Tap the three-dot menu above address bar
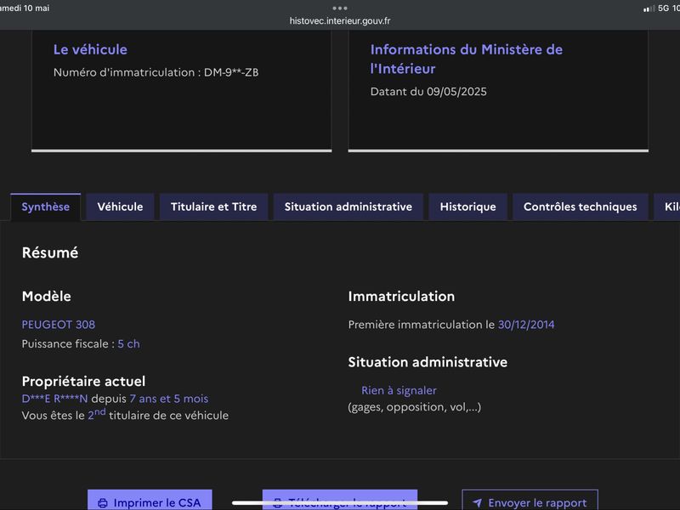The image size is (680, 510). (340, 8)
